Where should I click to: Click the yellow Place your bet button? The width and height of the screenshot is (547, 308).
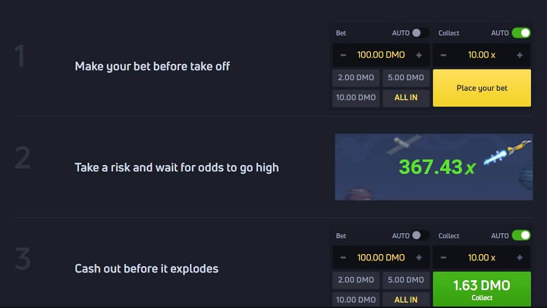(x=482, y=88)
